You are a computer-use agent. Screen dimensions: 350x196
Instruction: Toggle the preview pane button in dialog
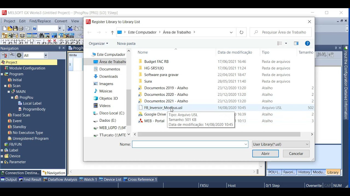(x=296, y=43)
